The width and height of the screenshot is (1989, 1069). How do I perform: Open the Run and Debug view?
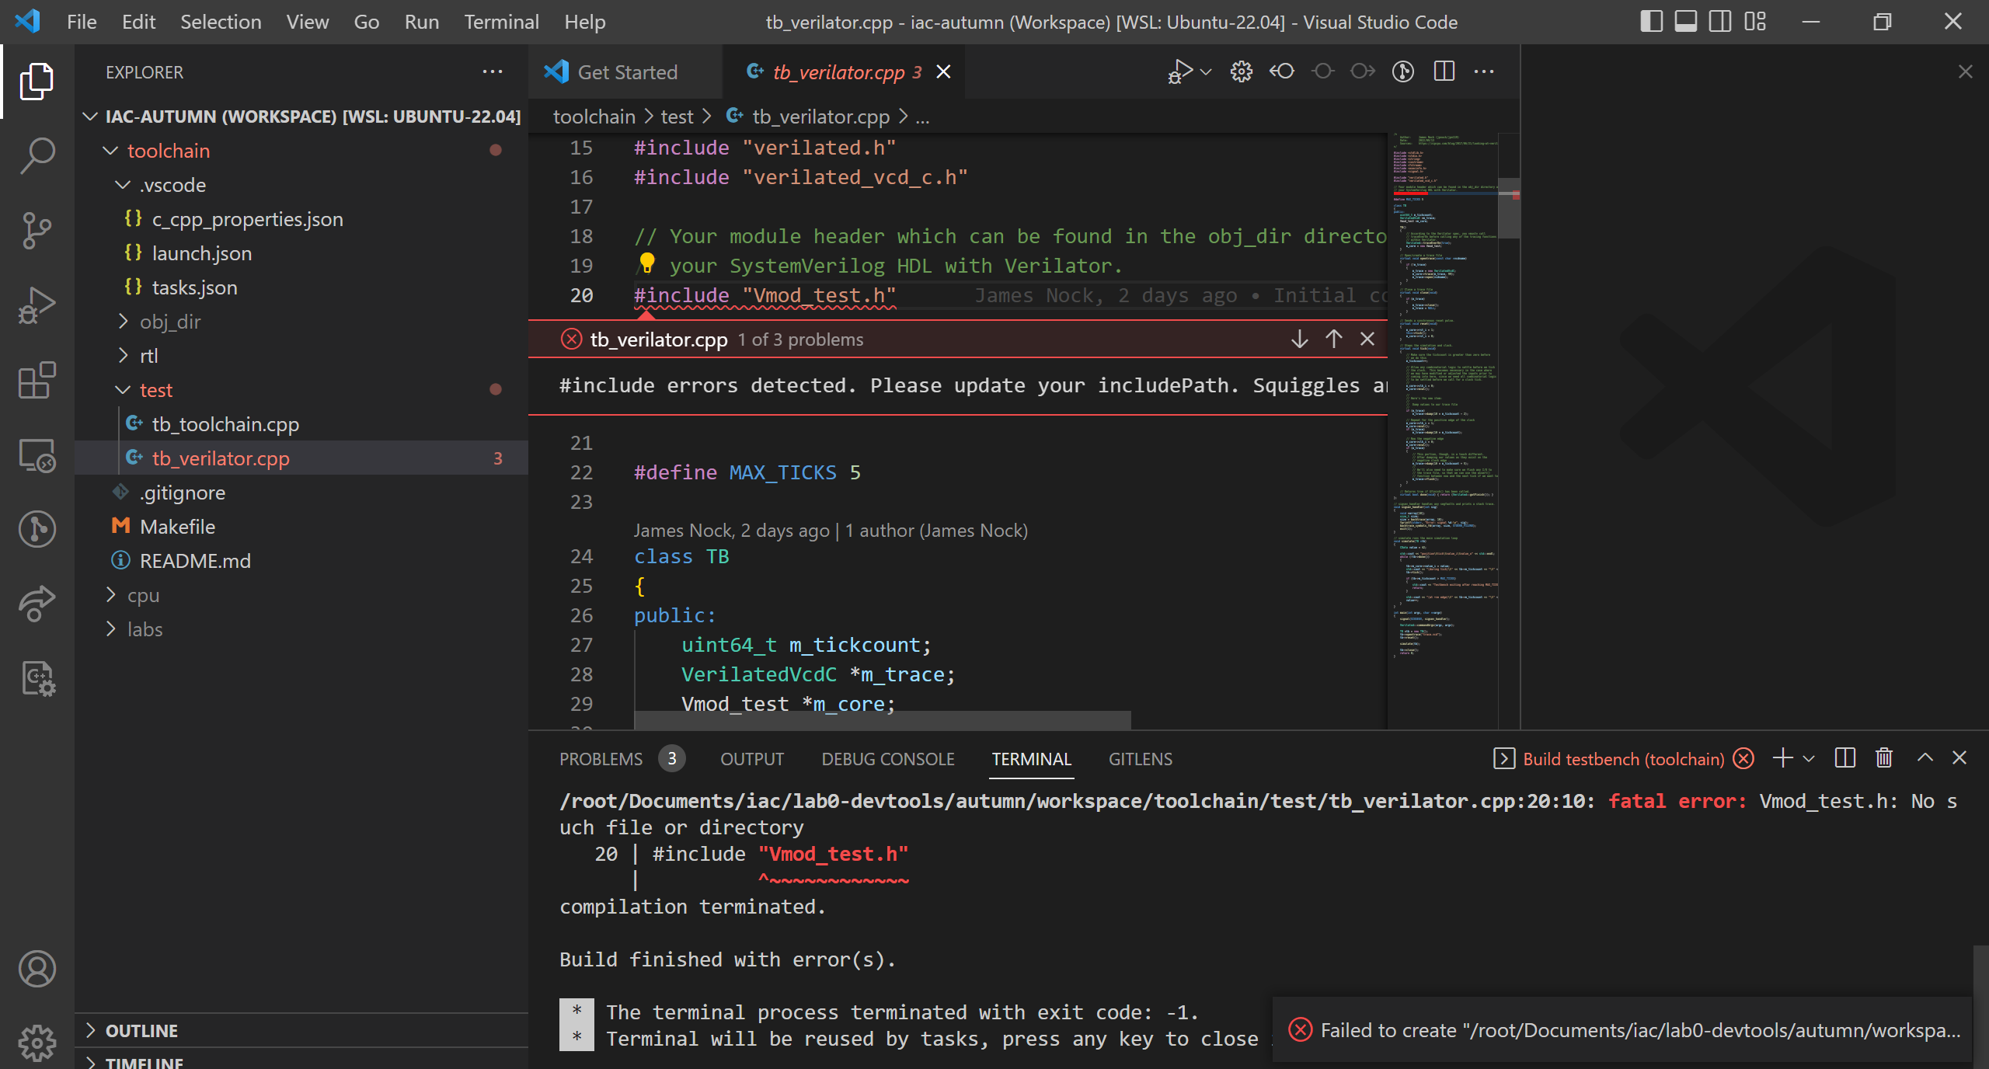[x=37, y=305]
